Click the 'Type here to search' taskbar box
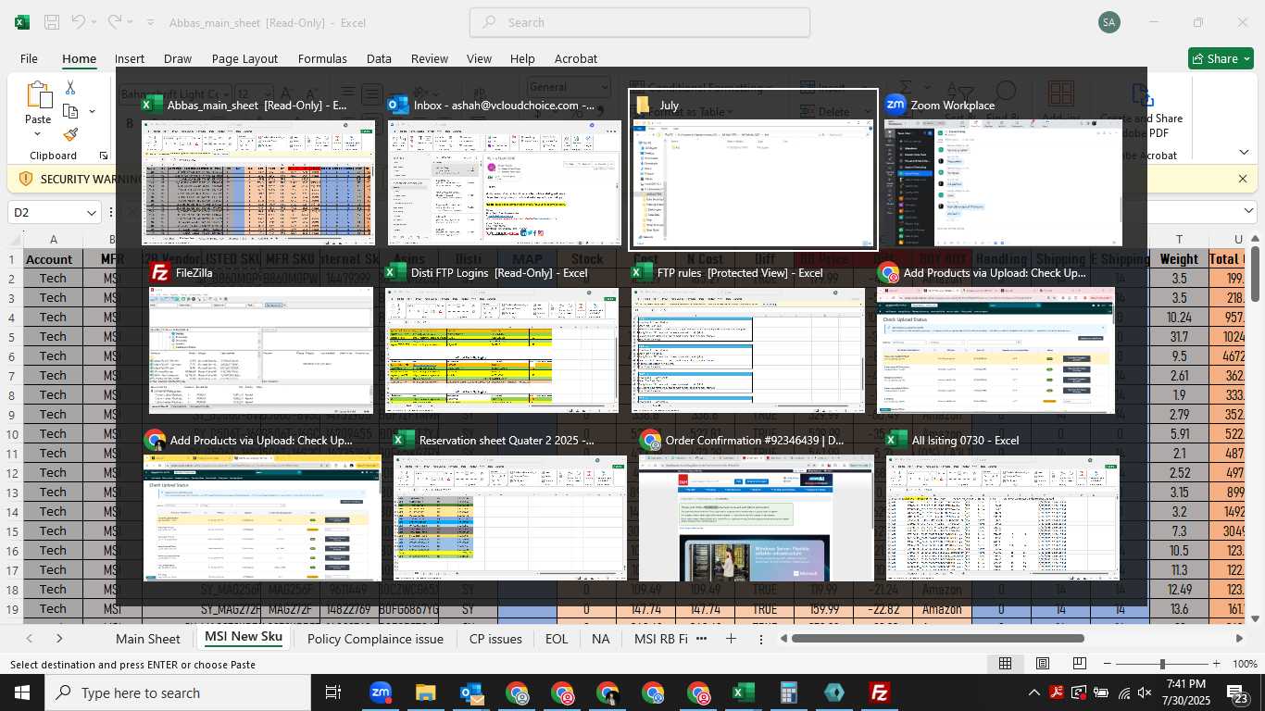The width and height of the screenshot is (1265, 711). 178,692
